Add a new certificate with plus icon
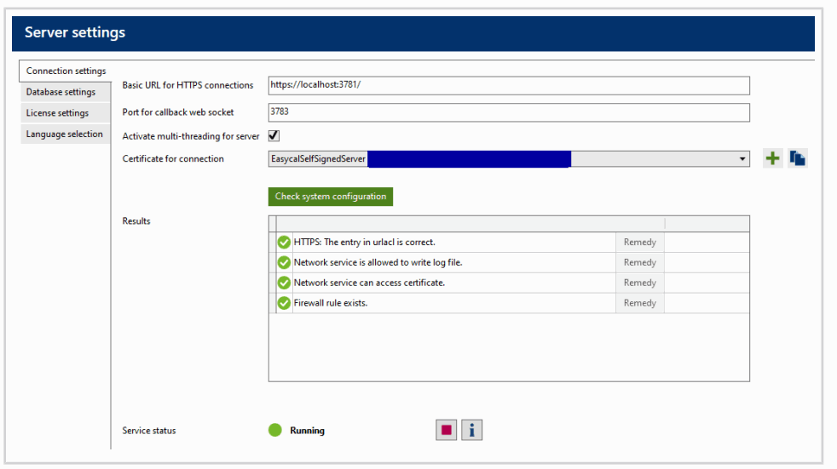The height and width of the screenshot is (469, 837). (x=772, y=158)
